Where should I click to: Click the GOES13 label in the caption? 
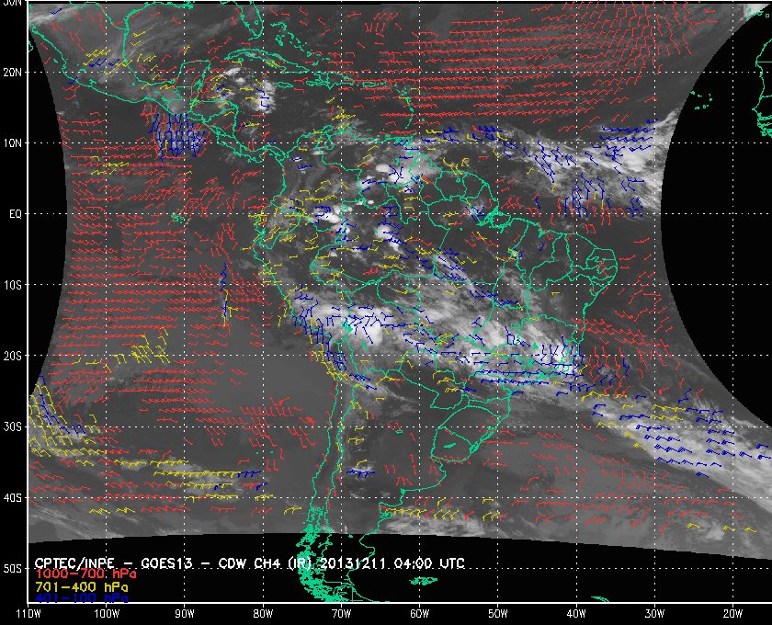tap(166, 562)
